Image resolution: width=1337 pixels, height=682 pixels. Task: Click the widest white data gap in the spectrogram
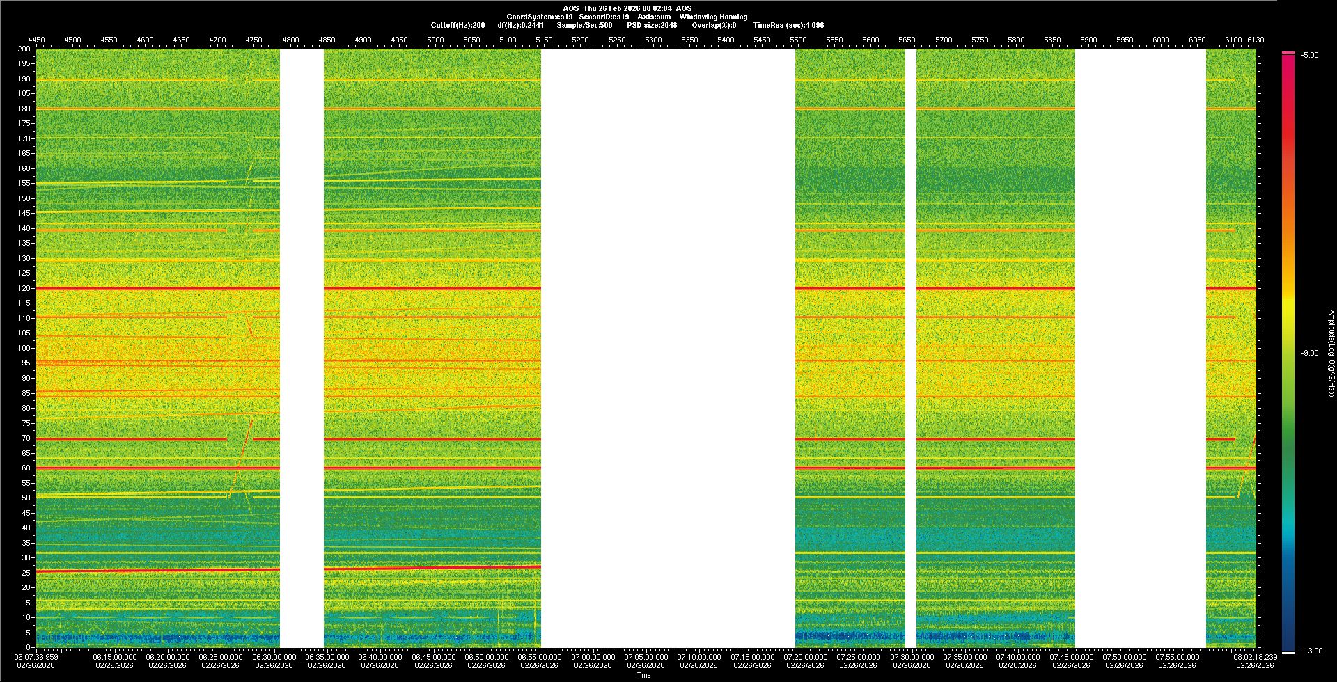tap(668, 348)
